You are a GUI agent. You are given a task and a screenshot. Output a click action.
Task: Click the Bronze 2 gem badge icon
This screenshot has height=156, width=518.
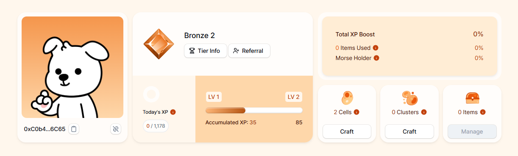(x=159, y=44)
